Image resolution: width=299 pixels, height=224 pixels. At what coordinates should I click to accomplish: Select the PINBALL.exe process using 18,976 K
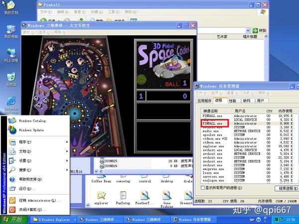tap(248, 116)
